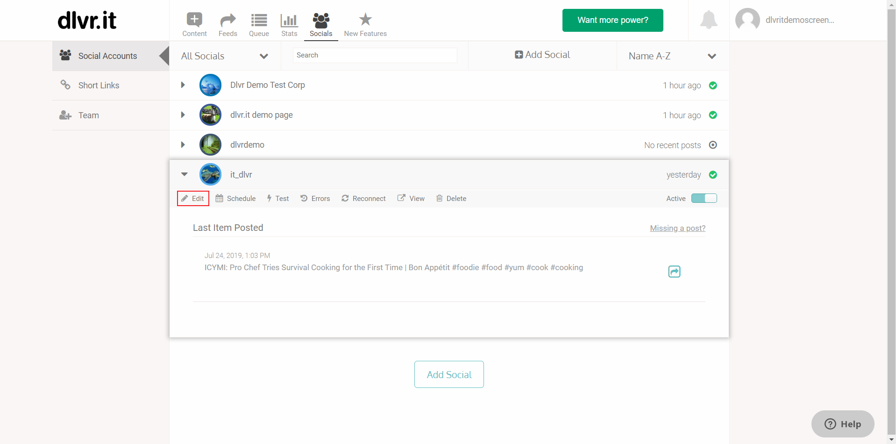Open Feeds arrow icon

point(228,20)
